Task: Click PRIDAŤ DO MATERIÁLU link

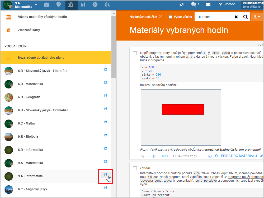Action: click(239, 156)
